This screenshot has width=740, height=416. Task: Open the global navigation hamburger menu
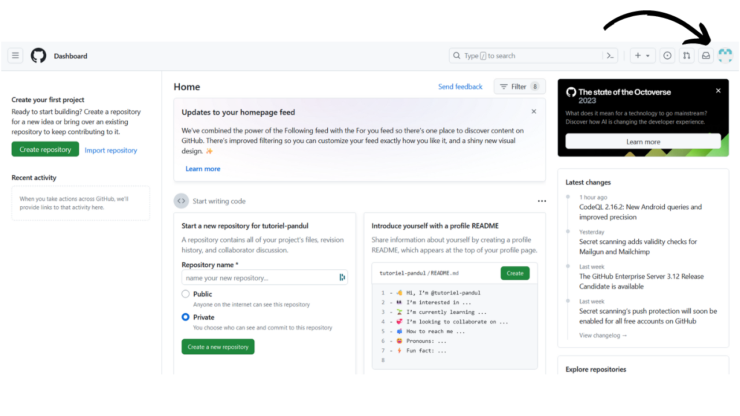pyautogui.click(x=15, y=55)
